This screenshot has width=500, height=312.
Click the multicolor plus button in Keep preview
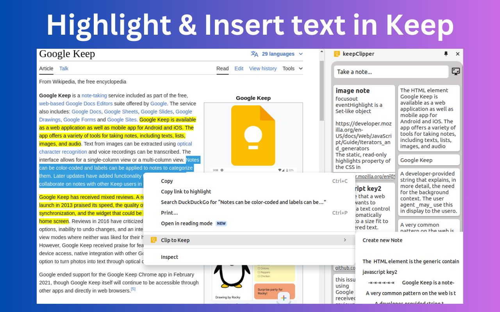tap(284, 298)
